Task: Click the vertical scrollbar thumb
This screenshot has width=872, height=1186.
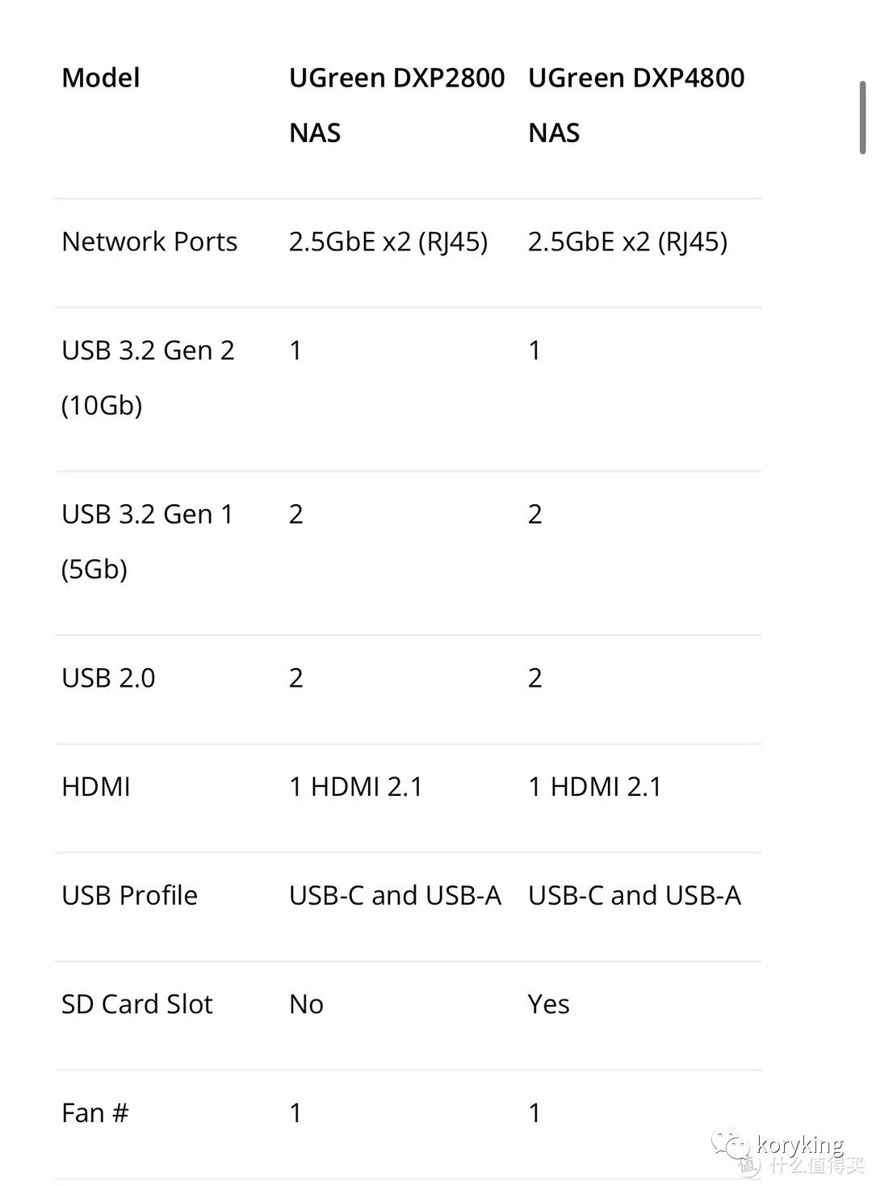Action: (862, 117)
